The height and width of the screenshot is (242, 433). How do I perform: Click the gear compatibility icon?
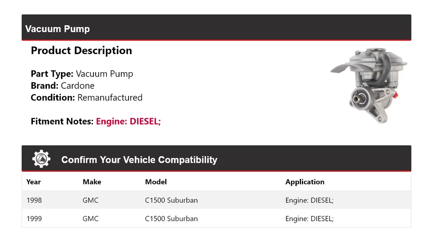pos(41,159)
